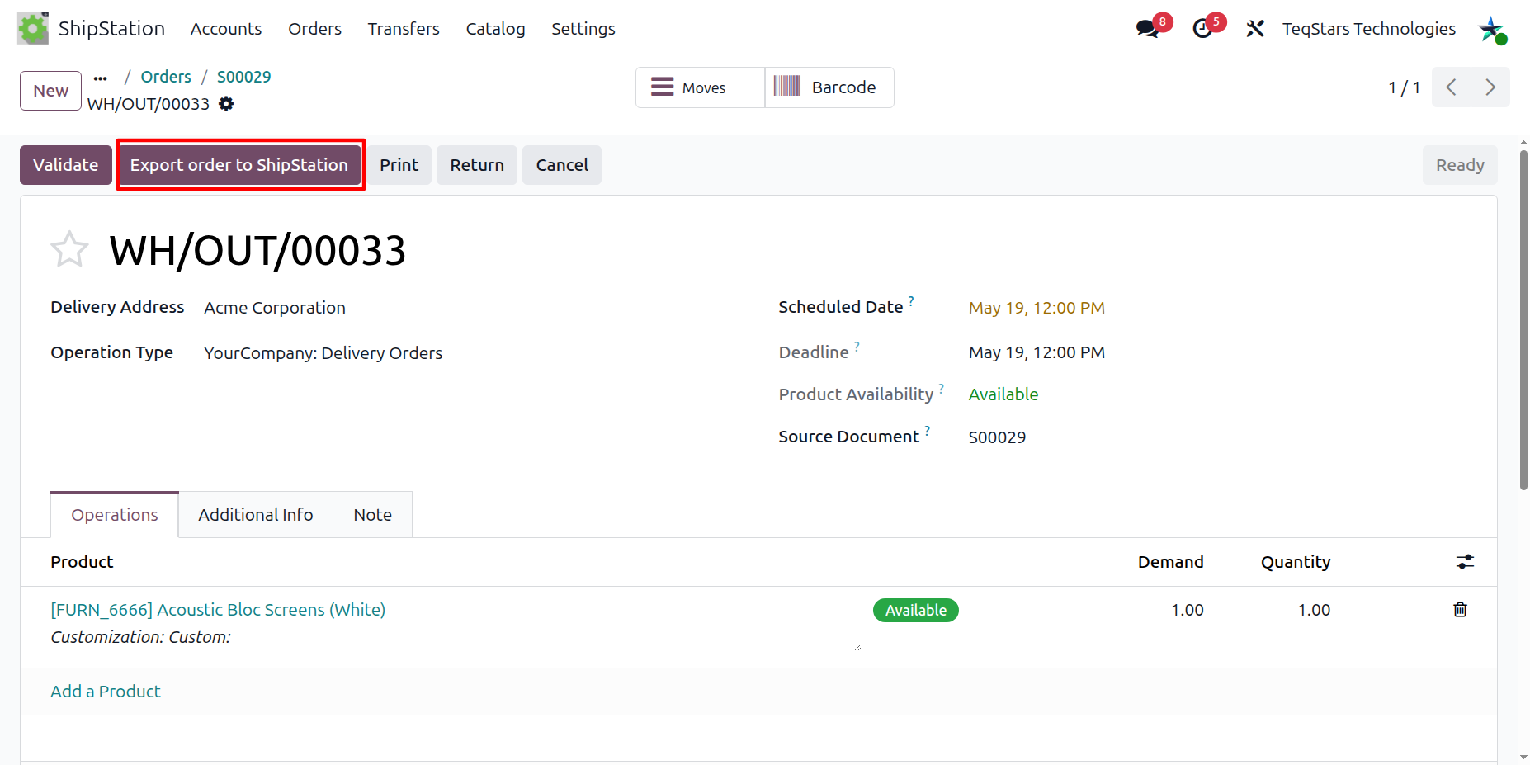
Task: Edit the Scheduled Date value
Action: click(1037, 308)
